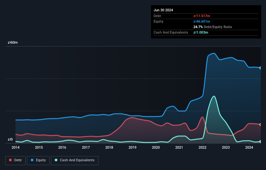The height and width of the screenshot is (170, 266).
Task: Click the zł11.517m debt value
Action: coord(202,16)
